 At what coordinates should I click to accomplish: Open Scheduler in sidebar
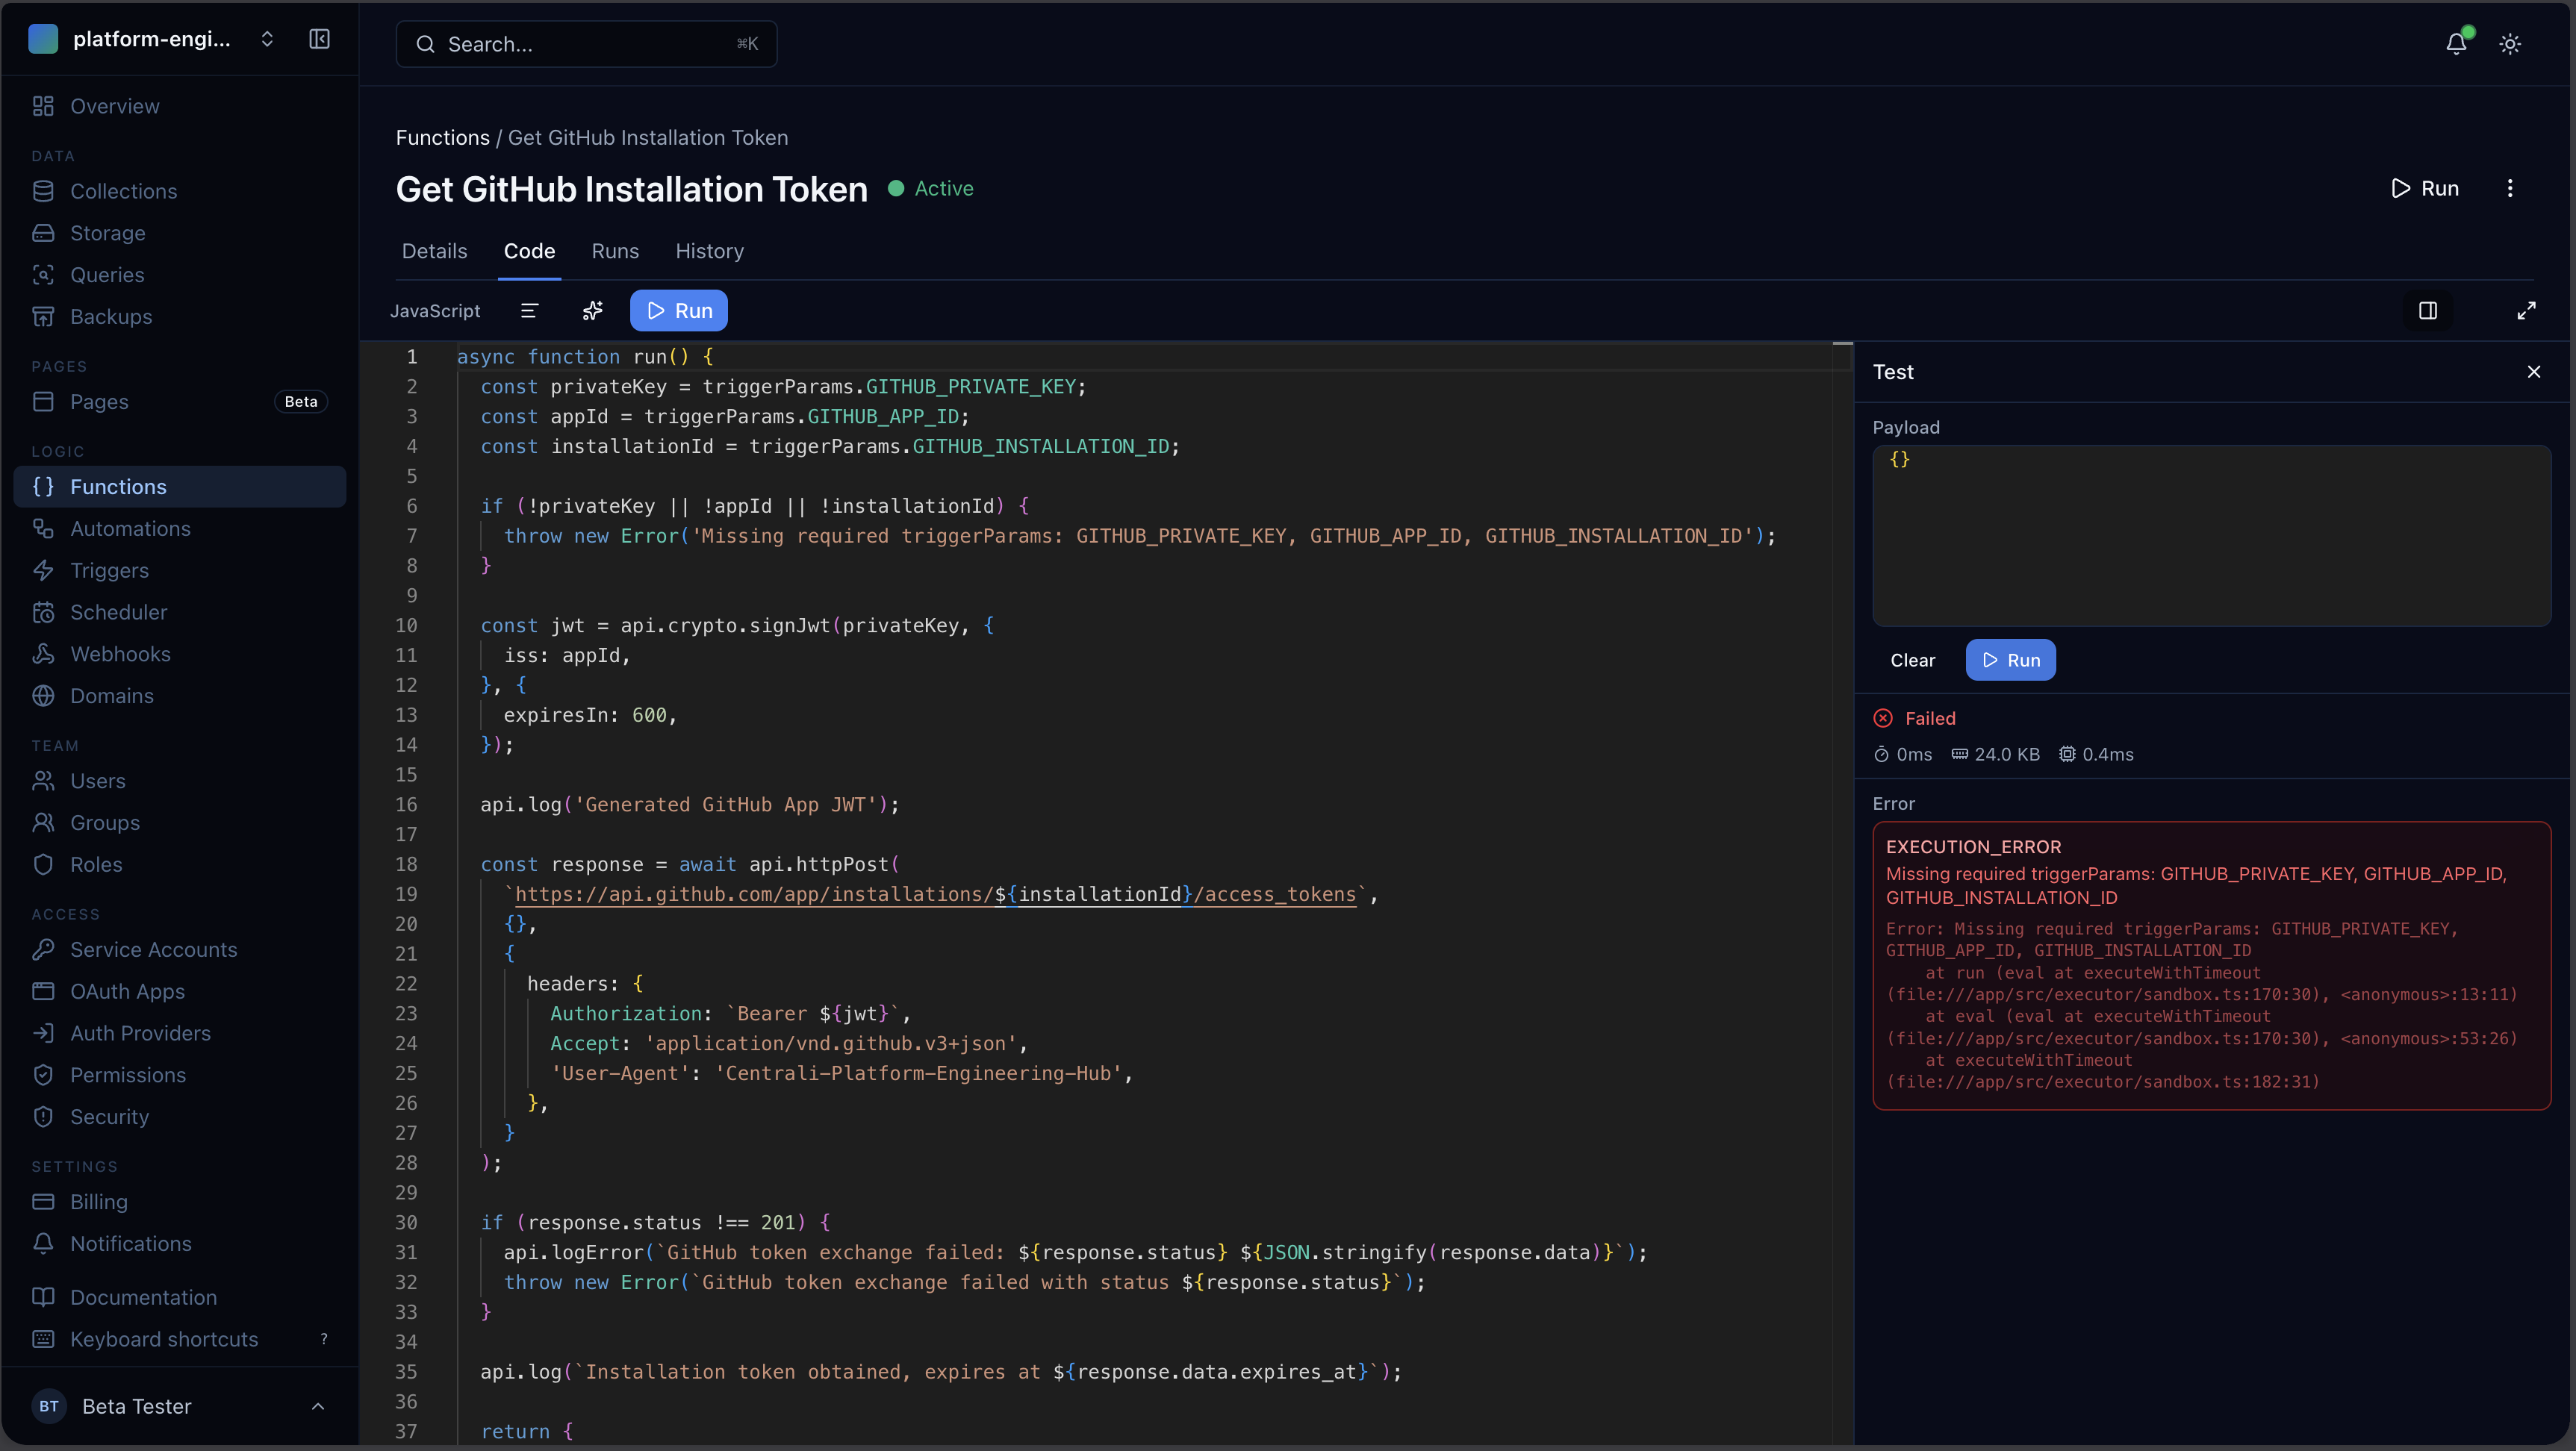tap(180, 613)
